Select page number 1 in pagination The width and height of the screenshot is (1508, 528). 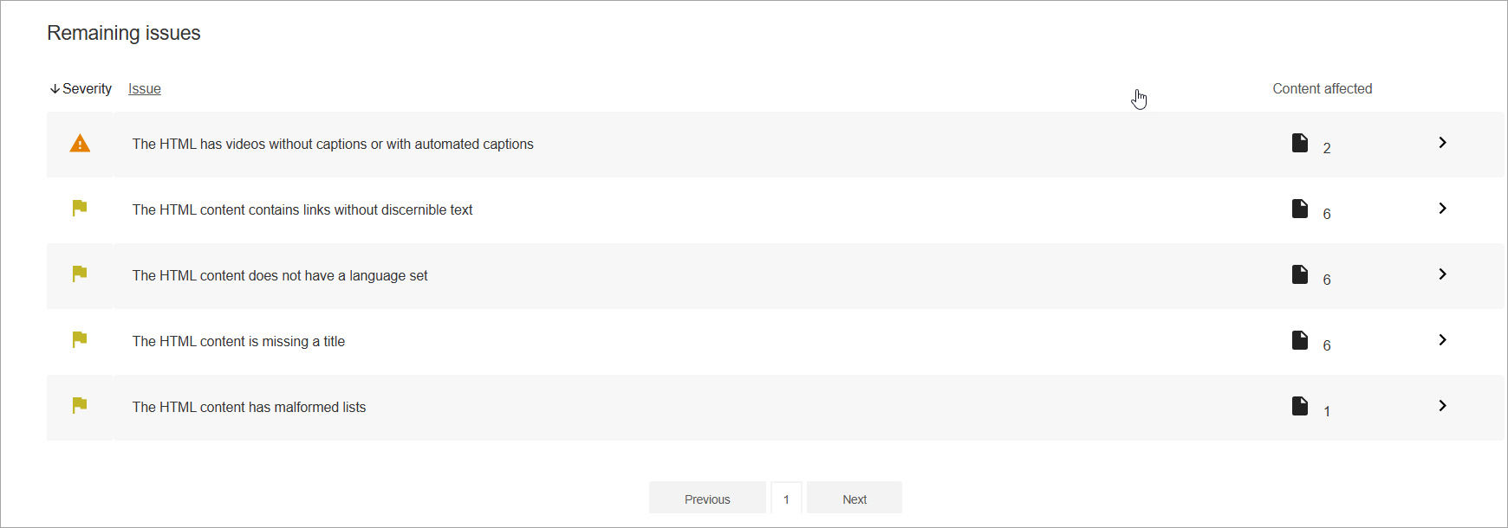coord(786,498)
